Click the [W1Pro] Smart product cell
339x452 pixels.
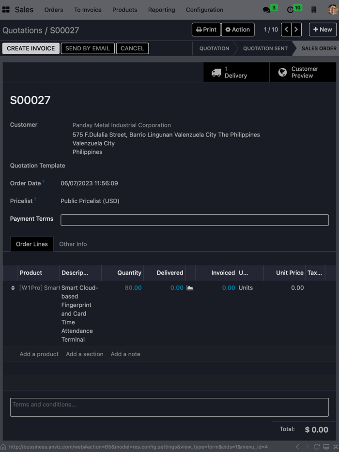coord(40,287)
